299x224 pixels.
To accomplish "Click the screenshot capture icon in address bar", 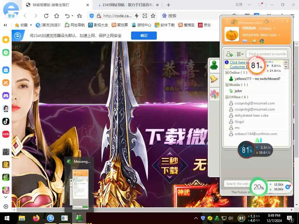I will [x=145, y=16].
